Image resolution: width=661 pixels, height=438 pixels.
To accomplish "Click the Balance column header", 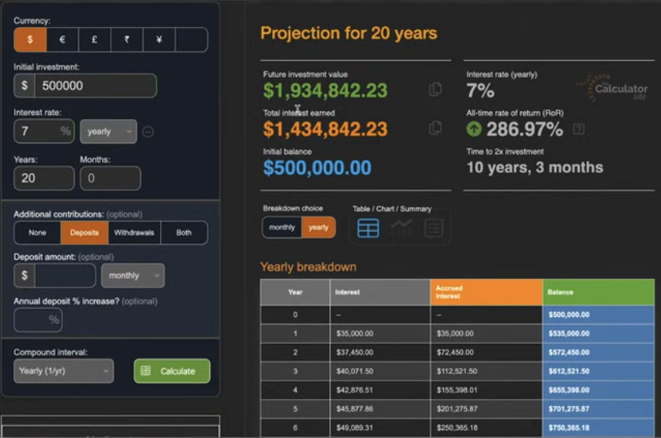I will [599, 292].
